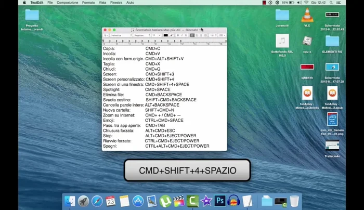
Task: Select justified text alignment
Action: (205, 35)
